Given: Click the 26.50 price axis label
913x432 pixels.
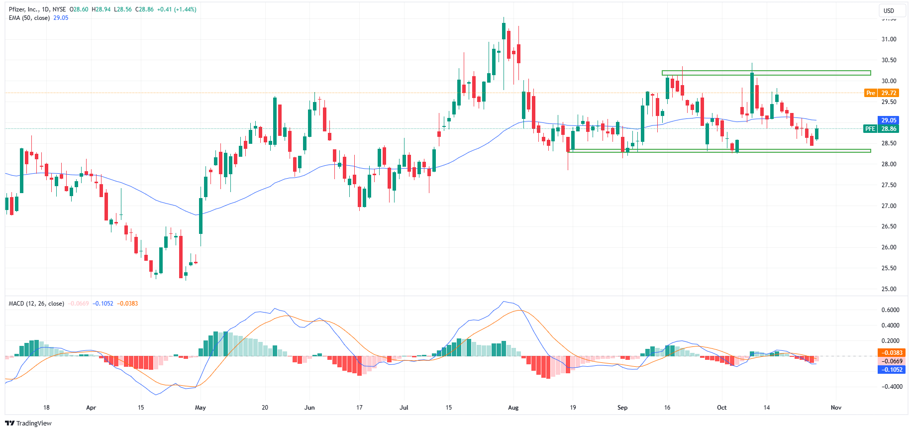Looking at the screenshot, I should [889, 226].
